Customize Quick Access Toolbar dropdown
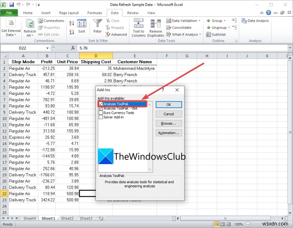The width and height of the screenshot is (293, 228). 39,5
